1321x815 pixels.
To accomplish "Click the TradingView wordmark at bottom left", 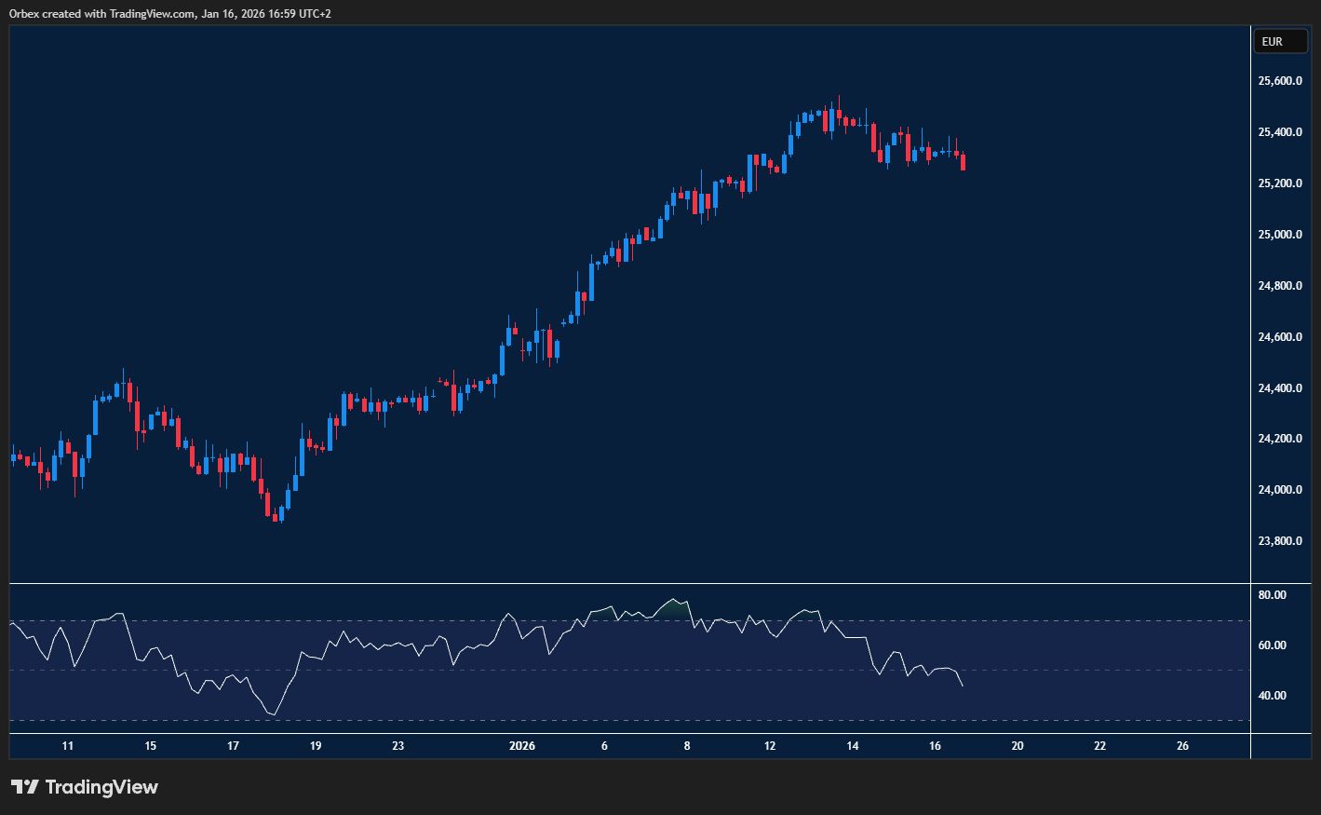I will (101, 787).
